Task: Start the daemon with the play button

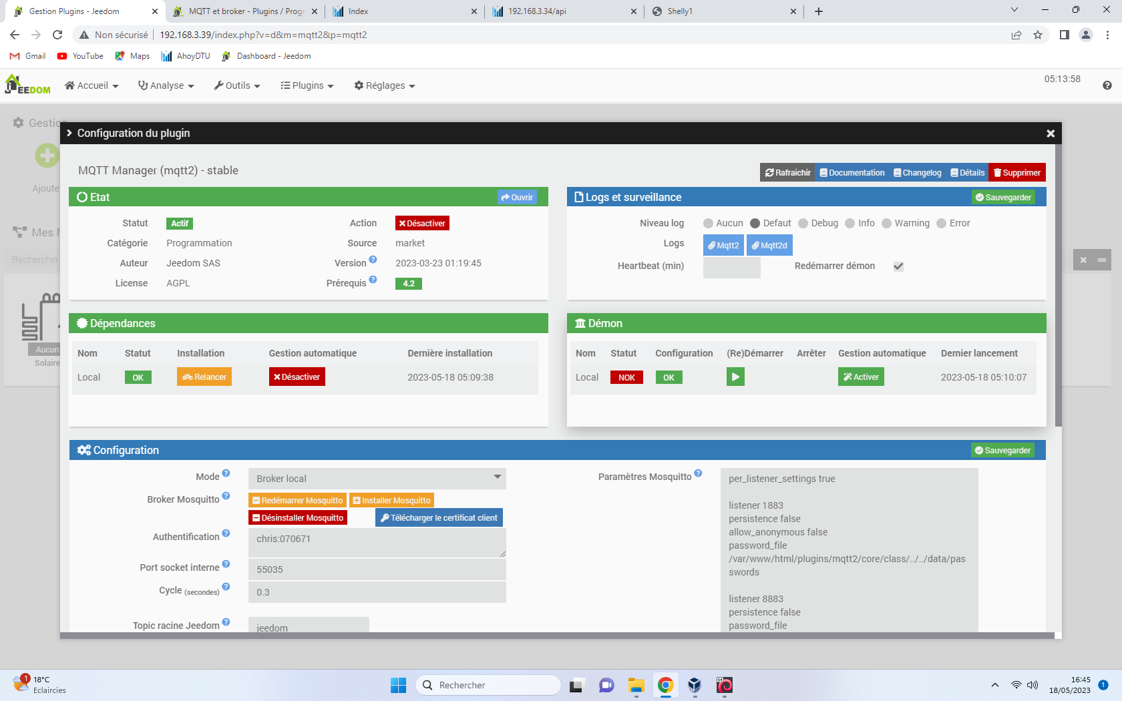Action: [x=735, y=377]
